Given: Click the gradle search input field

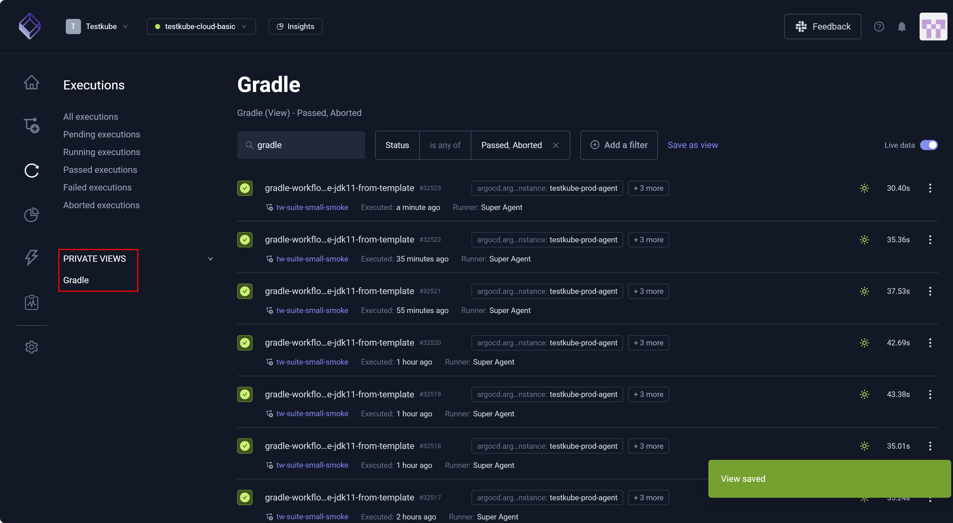Looking at the screenshot, I should [x=307, y=145].
